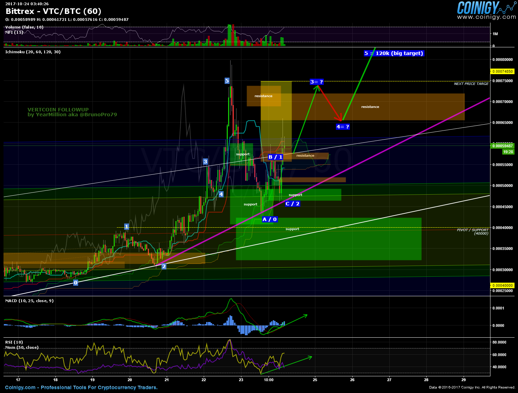Click the 40.0000 RSI axis label

click(x=499, y=367)
